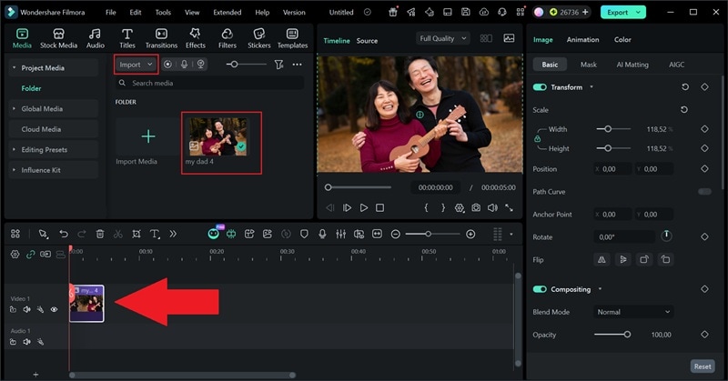
Task: Click the voiceover microphone in timeline toolbar
Action: pos(322,234)
